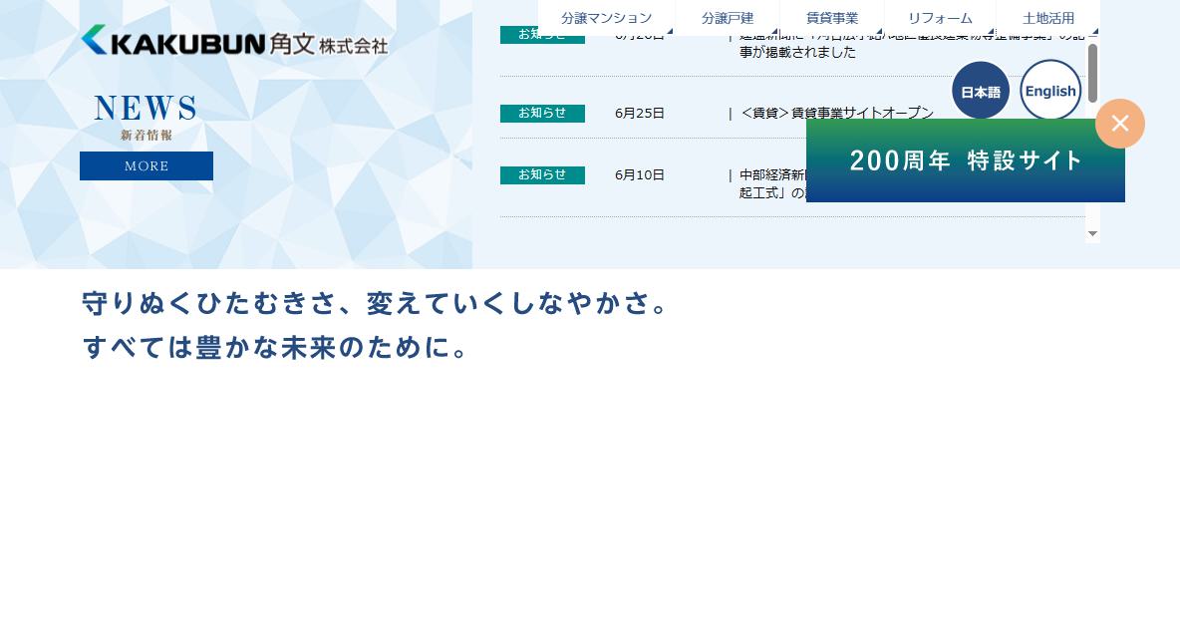
Task: Open the 200周年 特設サイト banner
Action: [966, 160]
